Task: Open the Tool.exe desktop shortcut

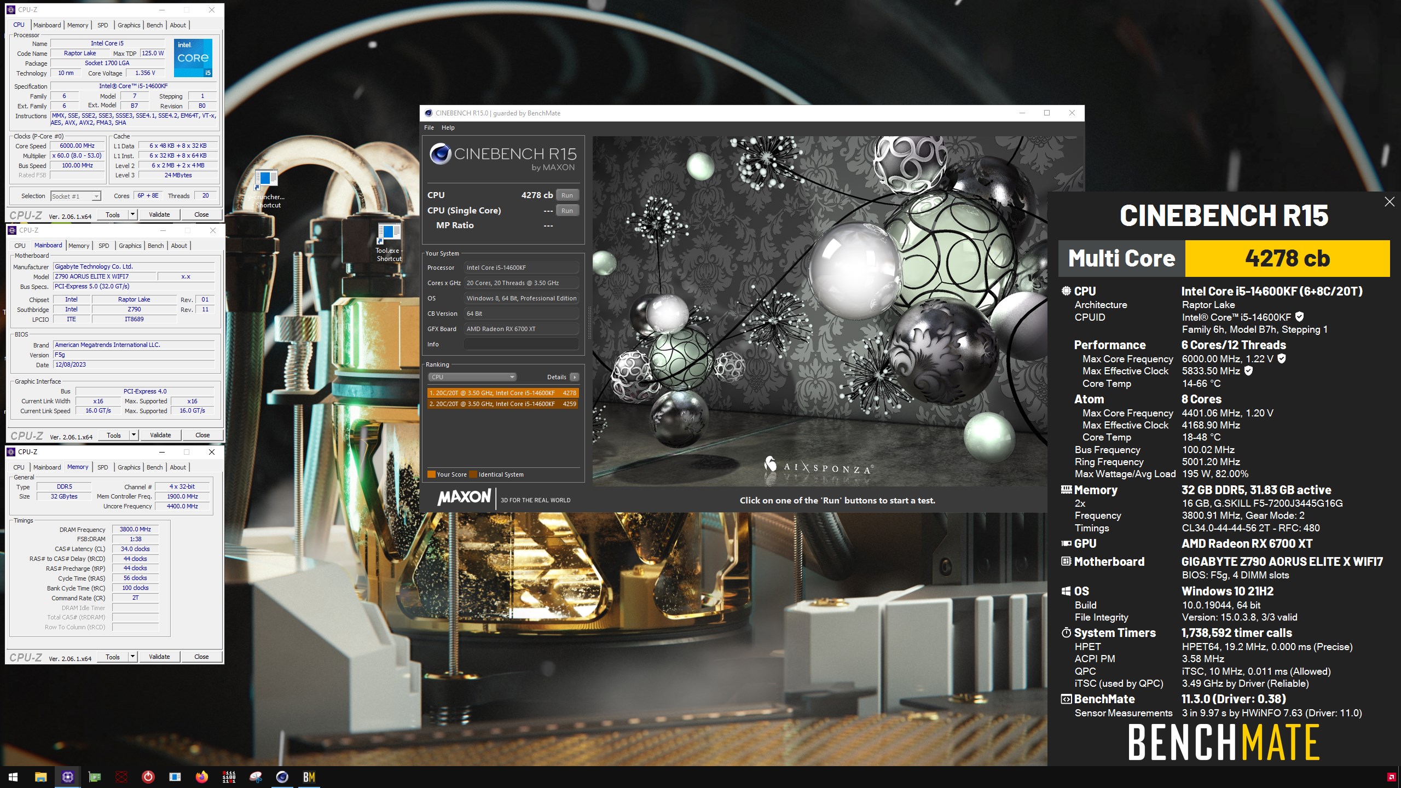Action: coord(389,242)
